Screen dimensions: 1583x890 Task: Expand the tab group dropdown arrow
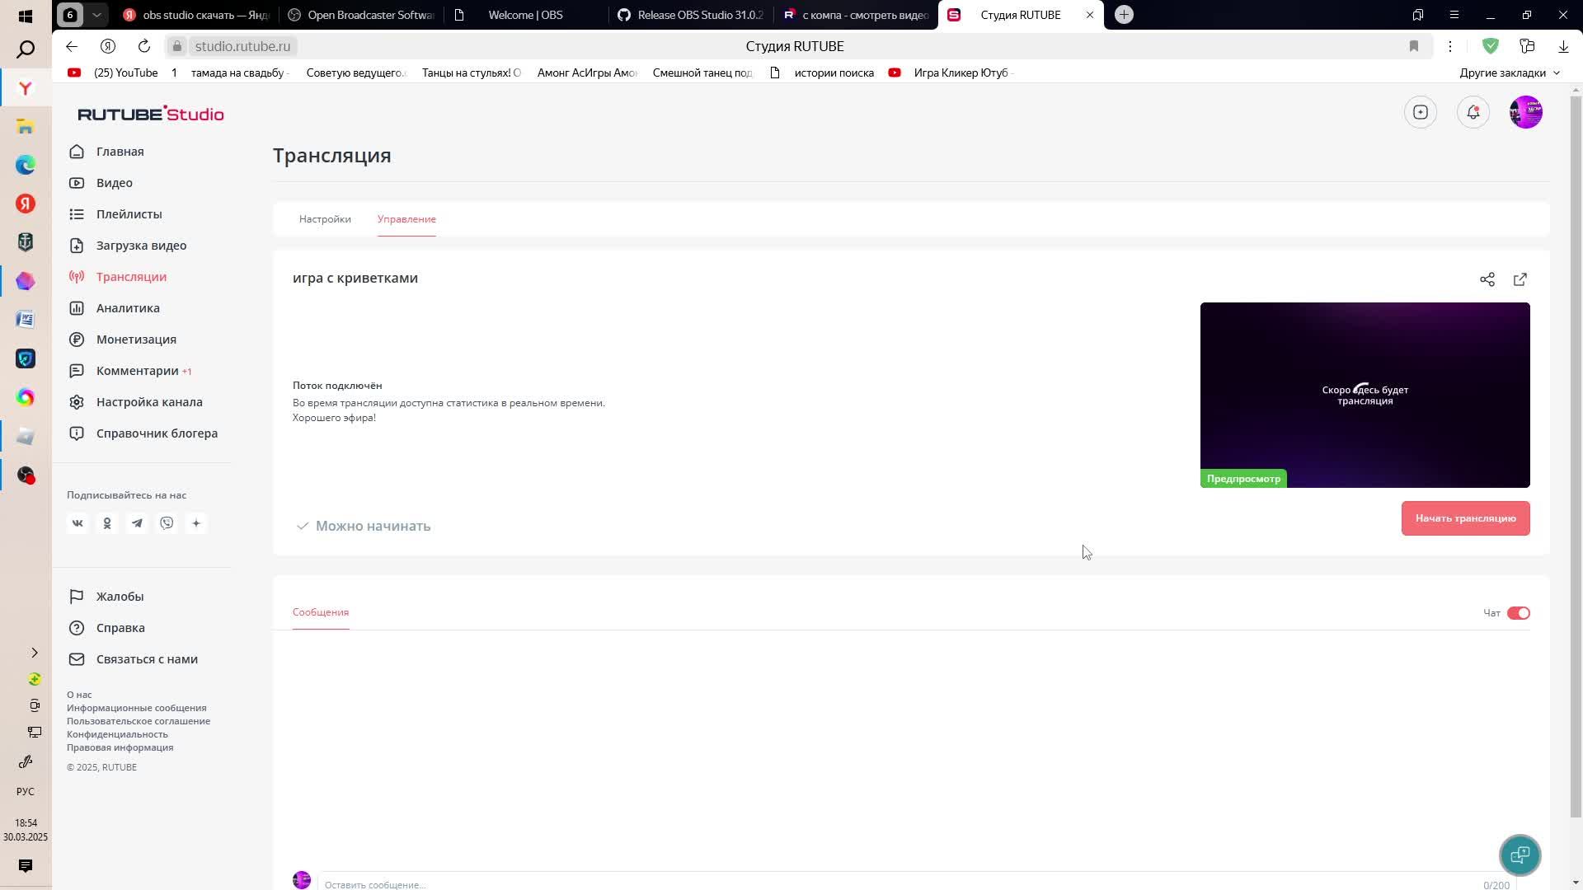96,15
